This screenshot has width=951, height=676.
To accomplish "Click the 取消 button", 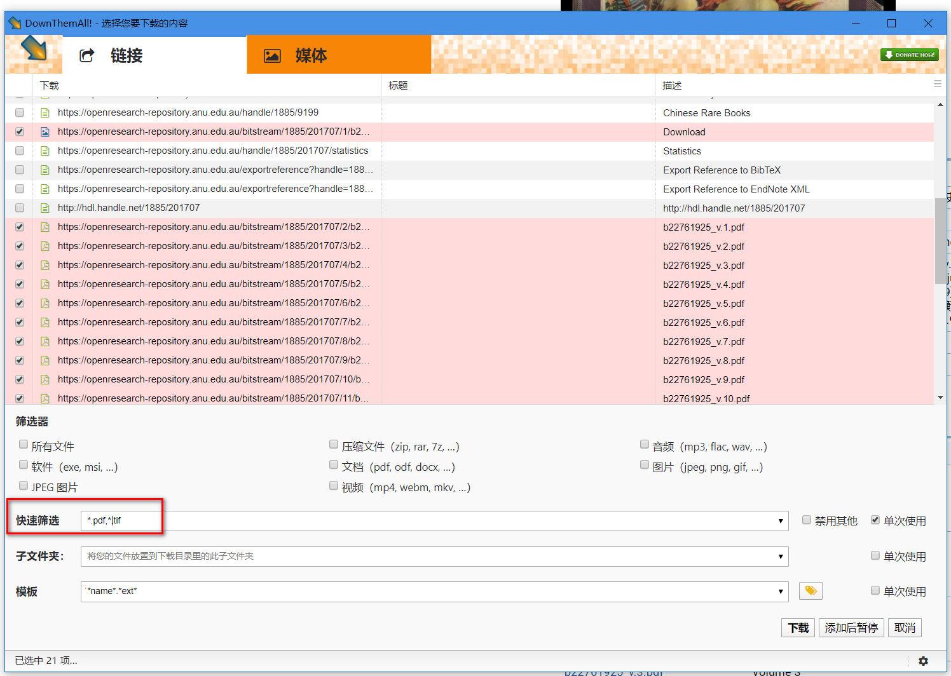I will click(x=905, y=628).
